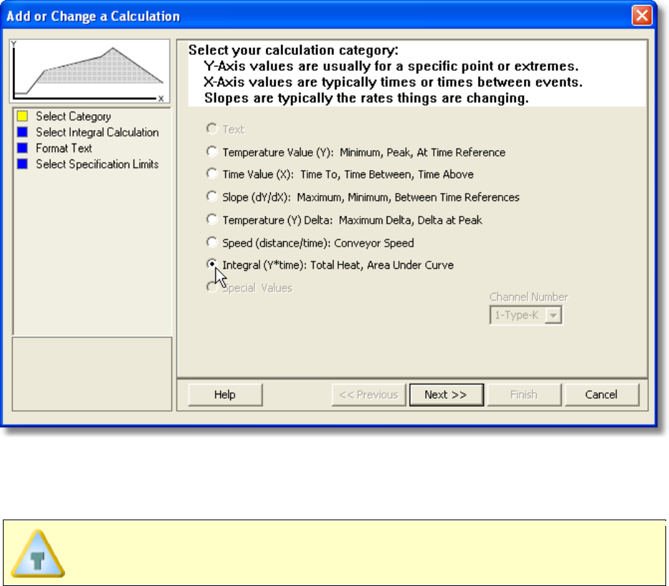Pick the Slope (dY/dX) radio button
Image resolution: width=669 pixels, height=586 pixels.
click(x=212, y=197)
